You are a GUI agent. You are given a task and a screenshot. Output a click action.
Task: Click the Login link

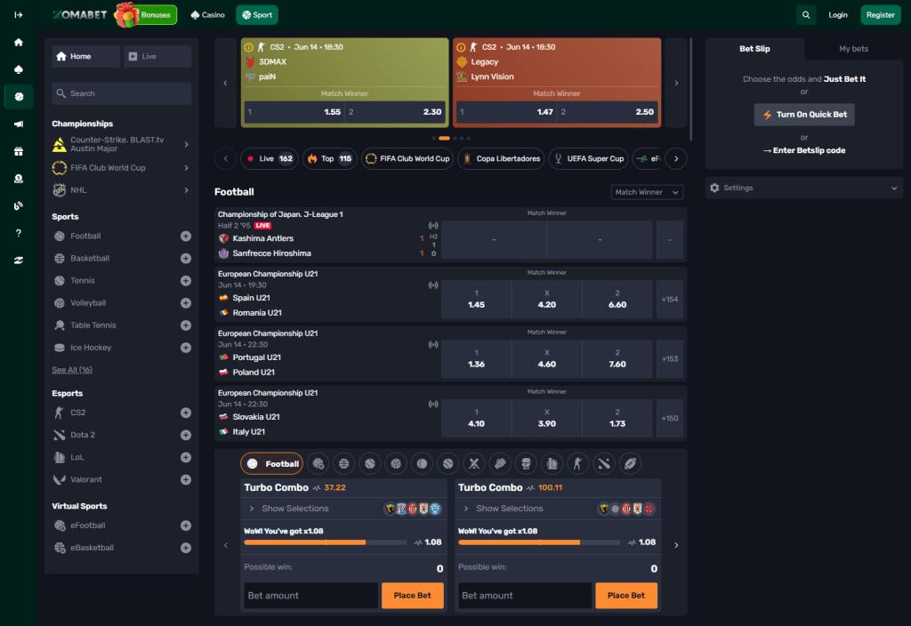838,15
